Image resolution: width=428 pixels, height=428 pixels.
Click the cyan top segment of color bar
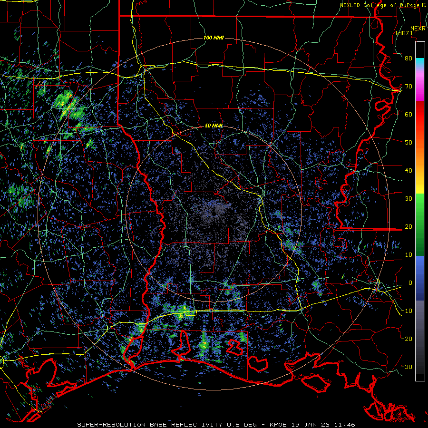tap(420, 63)
